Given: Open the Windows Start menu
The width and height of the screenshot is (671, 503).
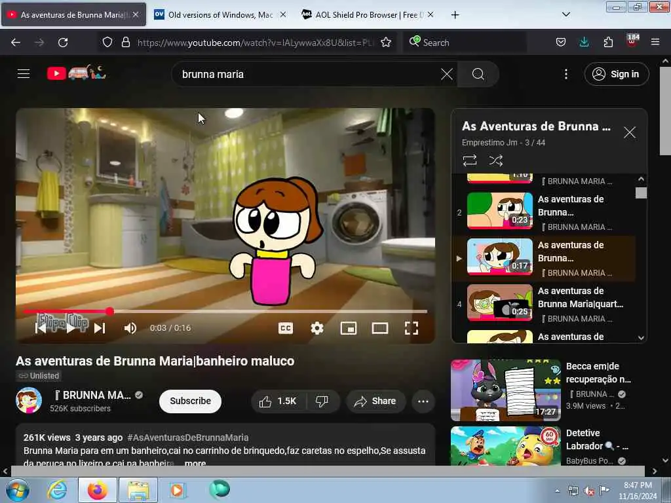Looking at the screenshot, I should point(18,490).
